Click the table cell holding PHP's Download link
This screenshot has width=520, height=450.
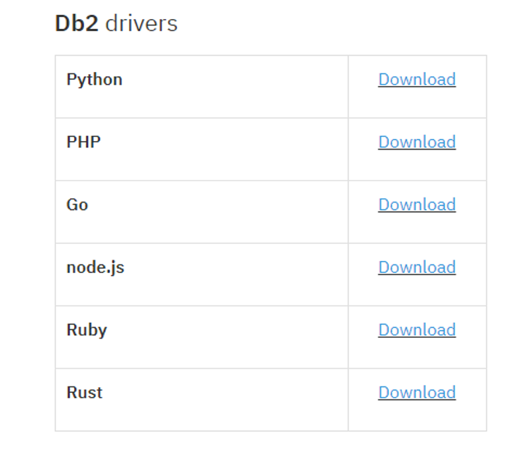coord(416,164)
